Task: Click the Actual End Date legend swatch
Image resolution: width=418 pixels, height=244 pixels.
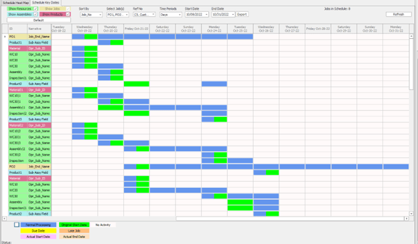Action: pos(74,237)
